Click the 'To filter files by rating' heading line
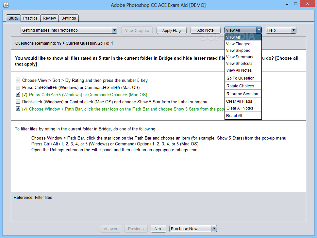Viewport: 317px width, 238px height. pyautogui.click(x=86, y=129)
